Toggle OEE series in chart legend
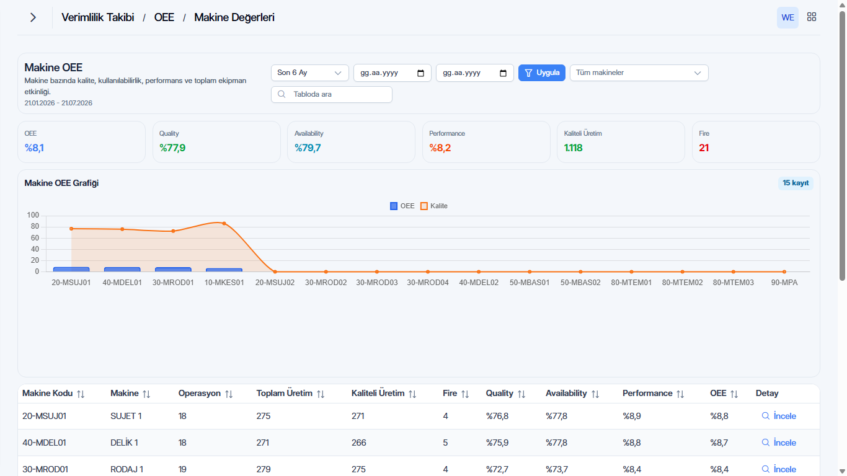 pos(402,206)
